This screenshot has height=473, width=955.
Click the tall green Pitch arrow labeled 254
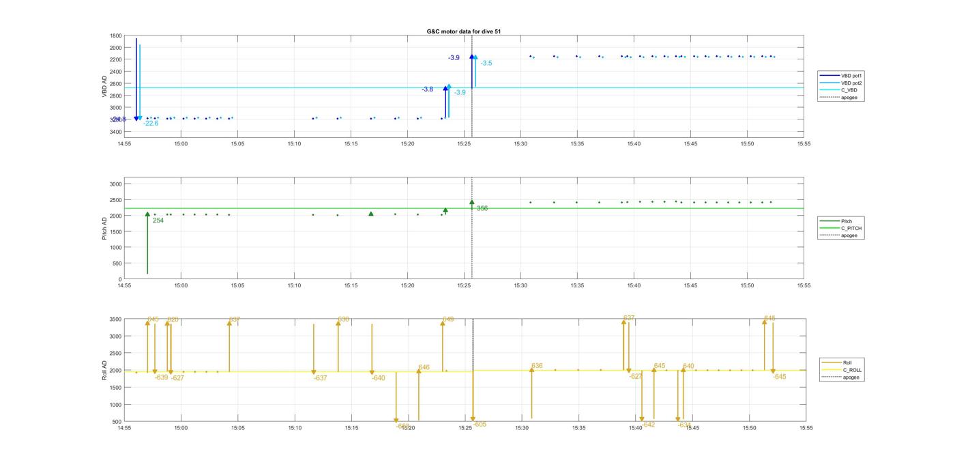point(147,243)
